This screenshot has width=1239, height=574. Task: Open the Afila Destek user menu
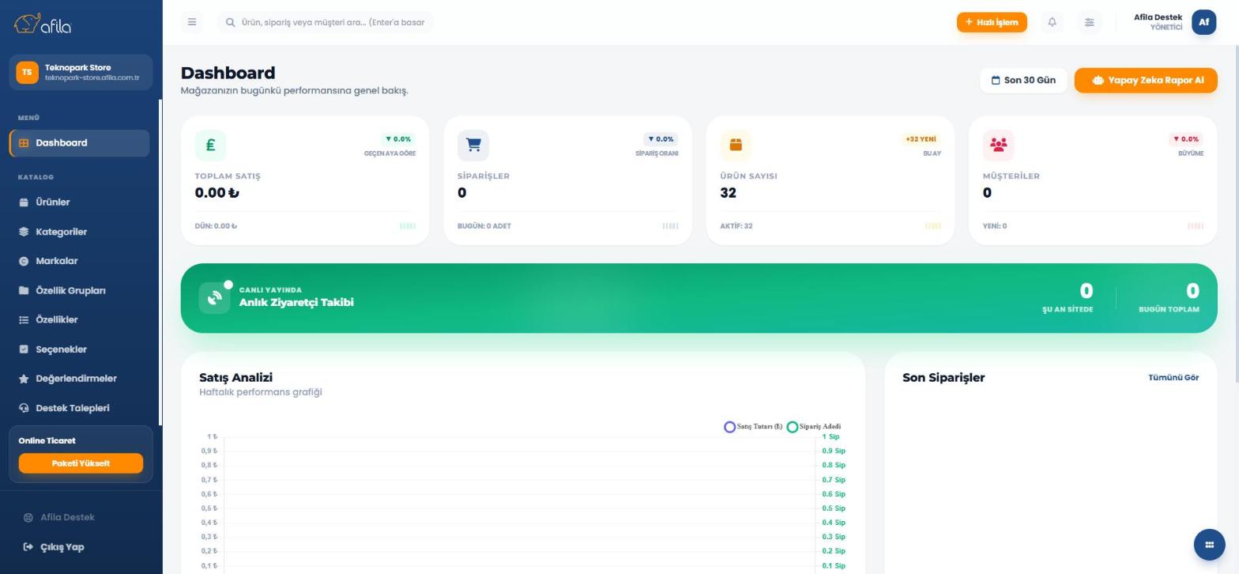pos(1175,22)
